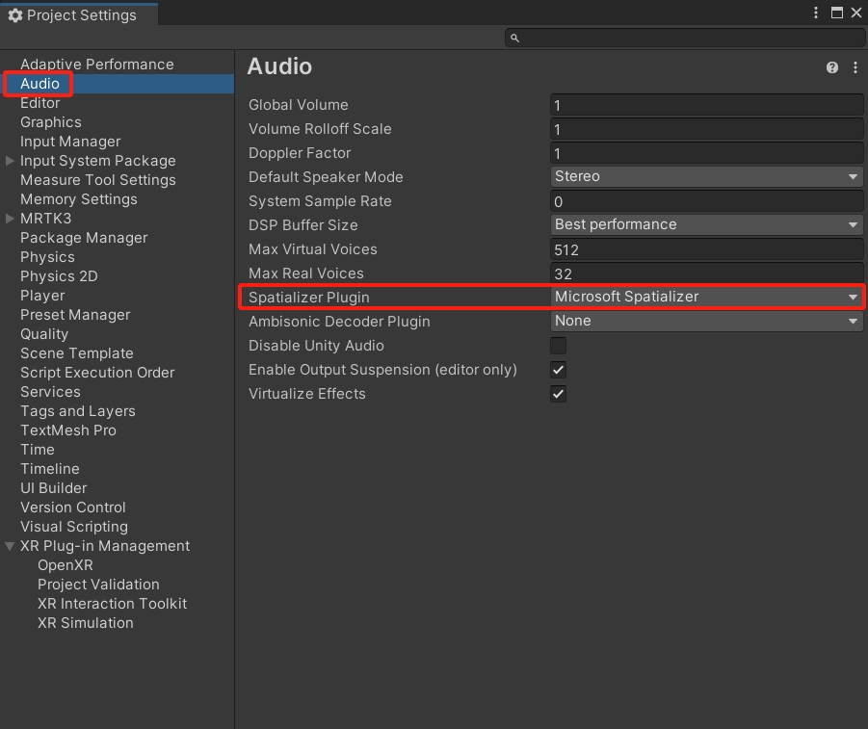The width and height of the screenshot is (868, 729).
Task: Close the Project Settings window
Action: click(855, 13)
